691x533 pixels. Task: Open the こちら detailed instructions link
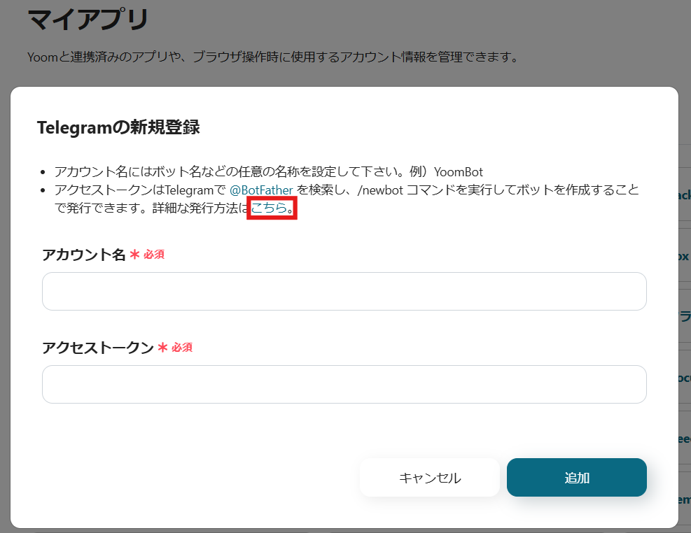269,208
